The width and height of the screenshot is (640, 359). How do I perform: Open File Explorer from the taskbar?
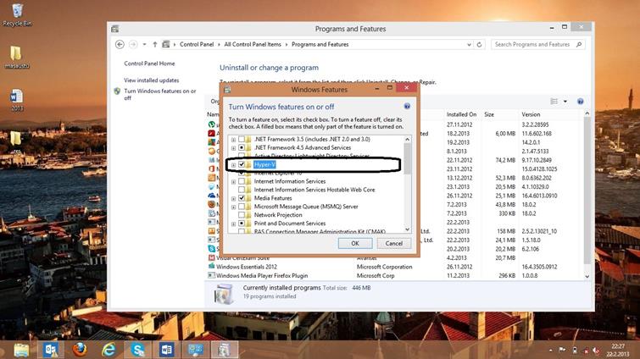[x=21, y=350]
